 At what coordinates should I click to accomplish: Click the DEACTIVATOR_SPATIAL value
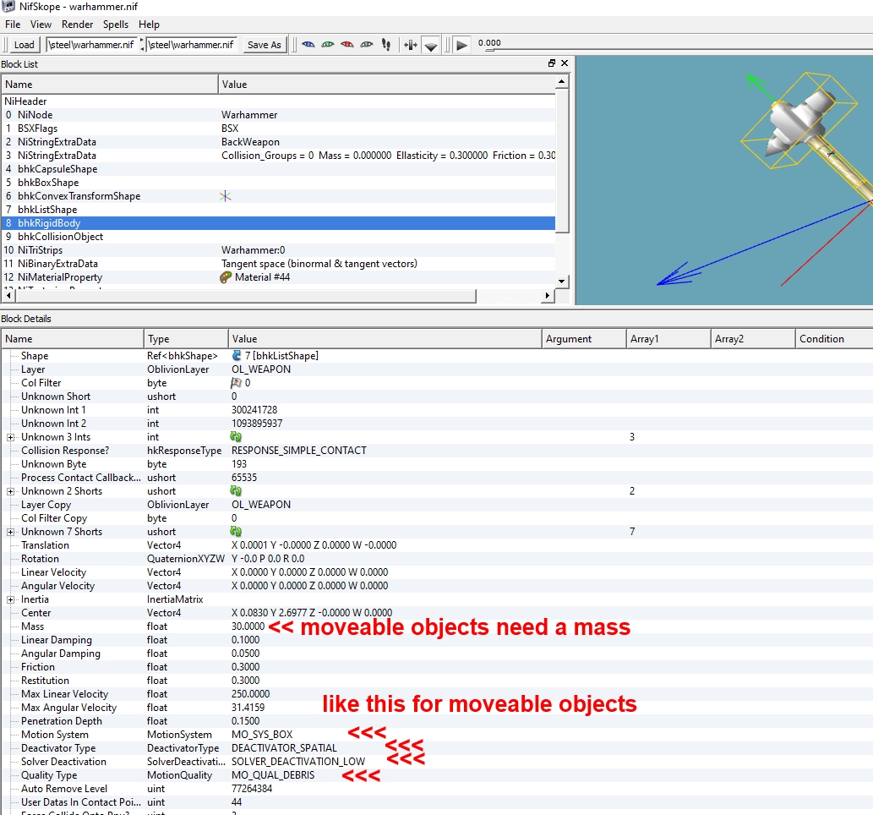[x=285, y=747]
